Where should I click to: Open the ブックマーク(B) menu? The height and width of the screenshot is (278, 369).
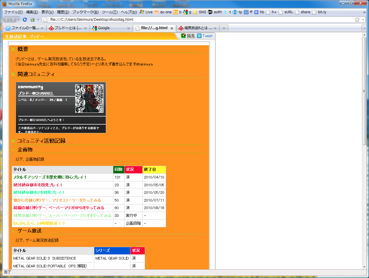click(85, 12)
